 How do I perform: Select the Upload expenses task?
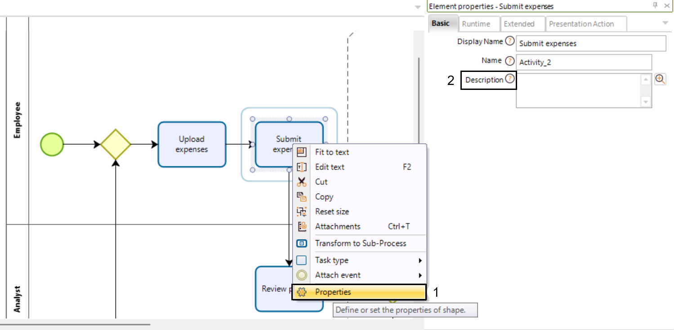point(192,144)
